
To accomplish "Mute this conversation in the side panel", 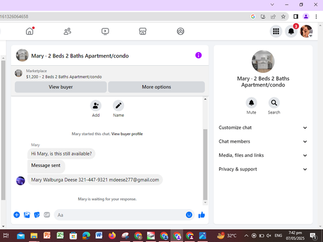I will (251, 103).
